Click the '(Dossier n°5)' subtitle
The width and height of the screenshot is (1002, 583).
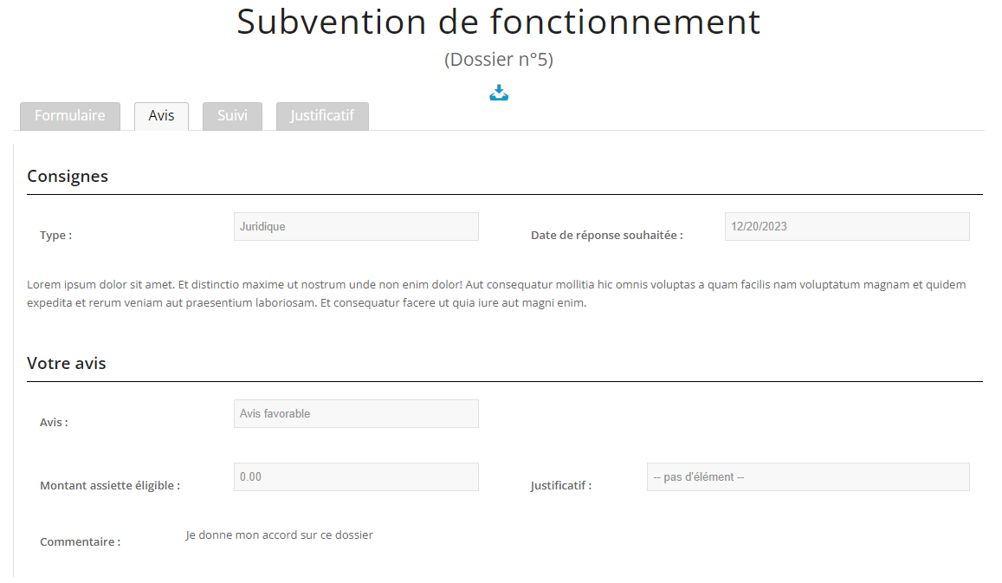click(499, 60)
